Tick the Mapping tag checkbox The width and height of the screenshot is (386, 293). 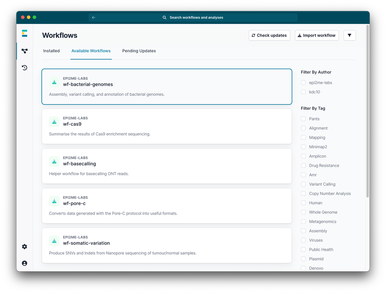click(x=303, y=137)
